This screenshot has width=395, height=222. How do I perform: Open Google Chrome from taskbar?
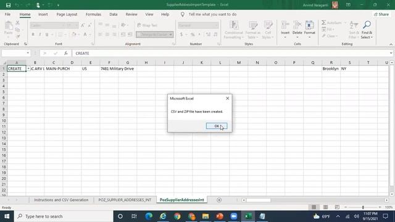[177, 216]
